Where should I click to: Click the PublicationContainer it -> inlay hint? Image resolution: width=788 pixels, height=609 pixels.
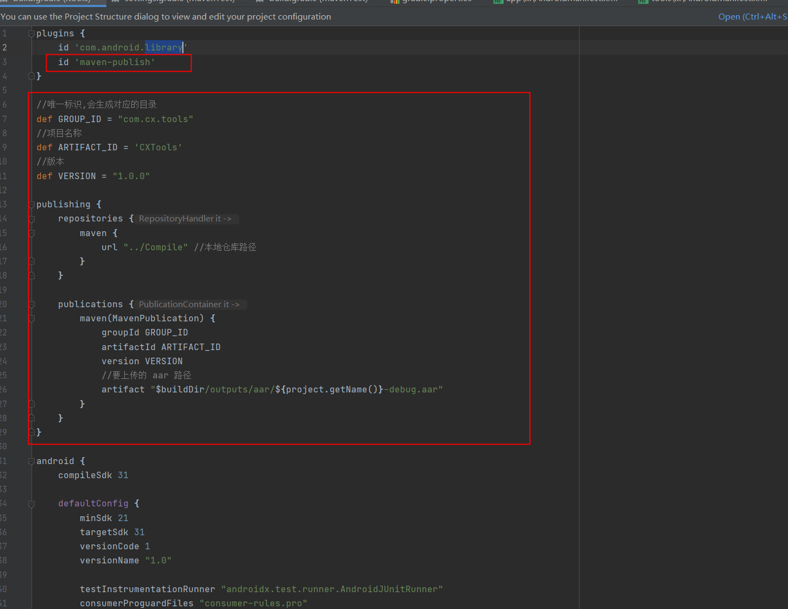[x=189, y=304]
